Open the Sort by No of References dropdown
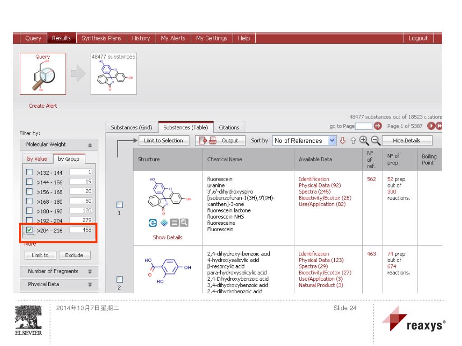This screenshot has height=346, width=462. point(304,141)
